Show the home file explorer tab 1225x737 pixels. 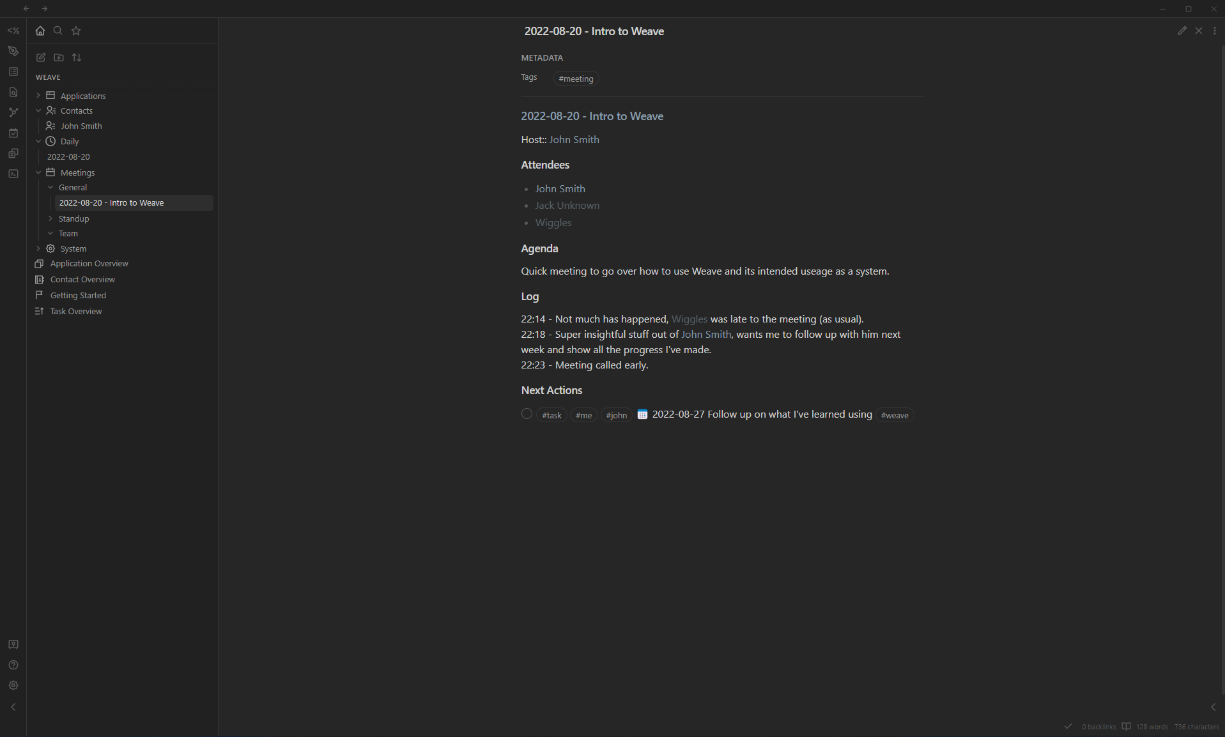(40, 31)
